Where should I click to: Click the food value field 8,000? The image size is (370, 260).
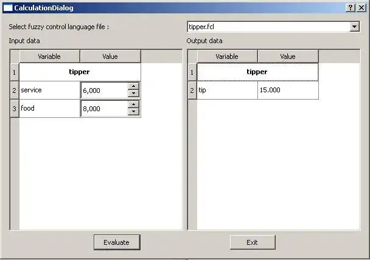pos(104,109)
